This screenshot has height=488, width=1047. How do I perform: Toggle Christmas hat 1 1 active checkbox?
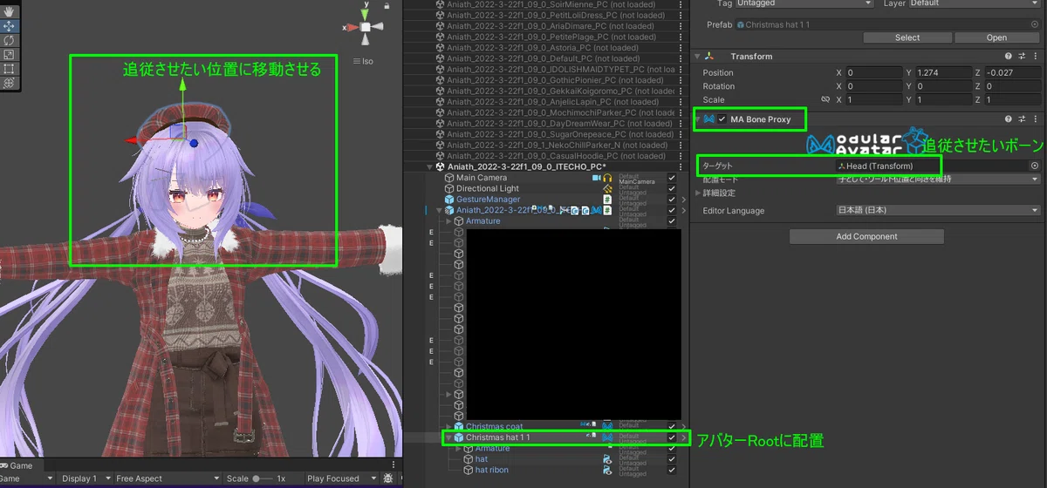pyautogui.click(x=671, y=437)
